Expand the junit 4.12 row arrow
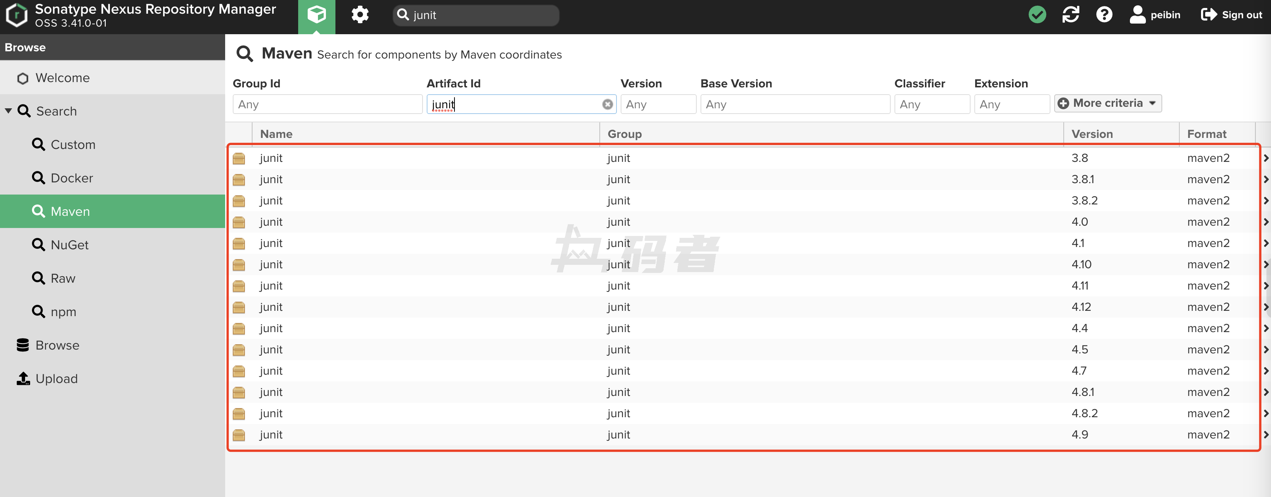Image resolution: width=1271 pixels, height=497 pixels. (x=1266, y=307)
